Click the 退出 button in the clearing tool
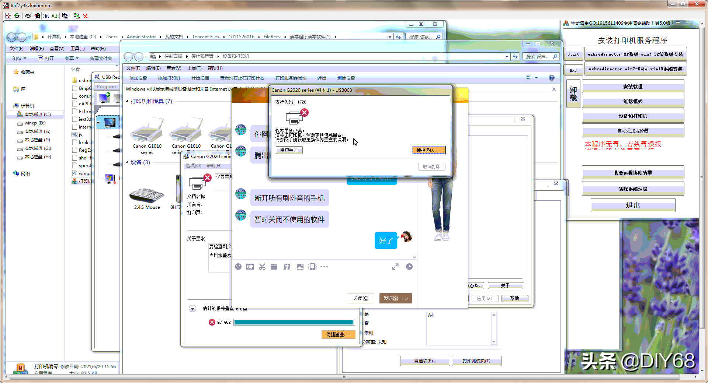The height and width of the screenshot is (383, 708). coord(633,205)
